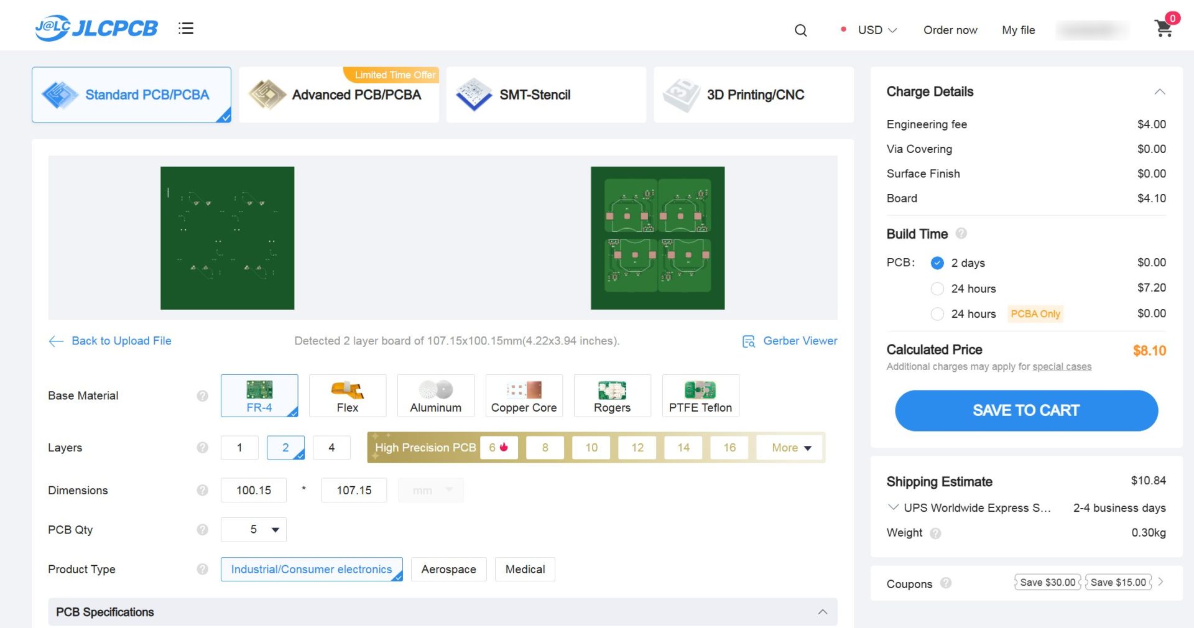Open the USD currency dropdown
The height and width of the screenshot is (628, 1194).
click(x=876, y=30)
